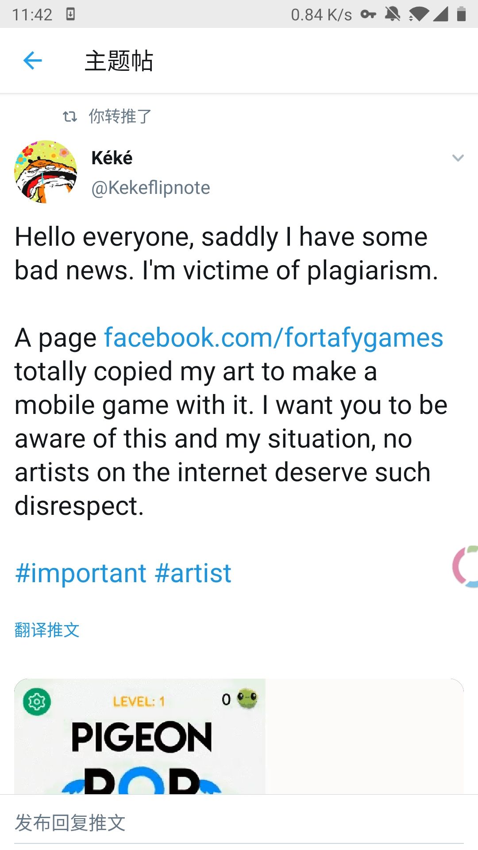Open the facebook.com/fortafygames link
Screen dimensions: 478x850
273,338
